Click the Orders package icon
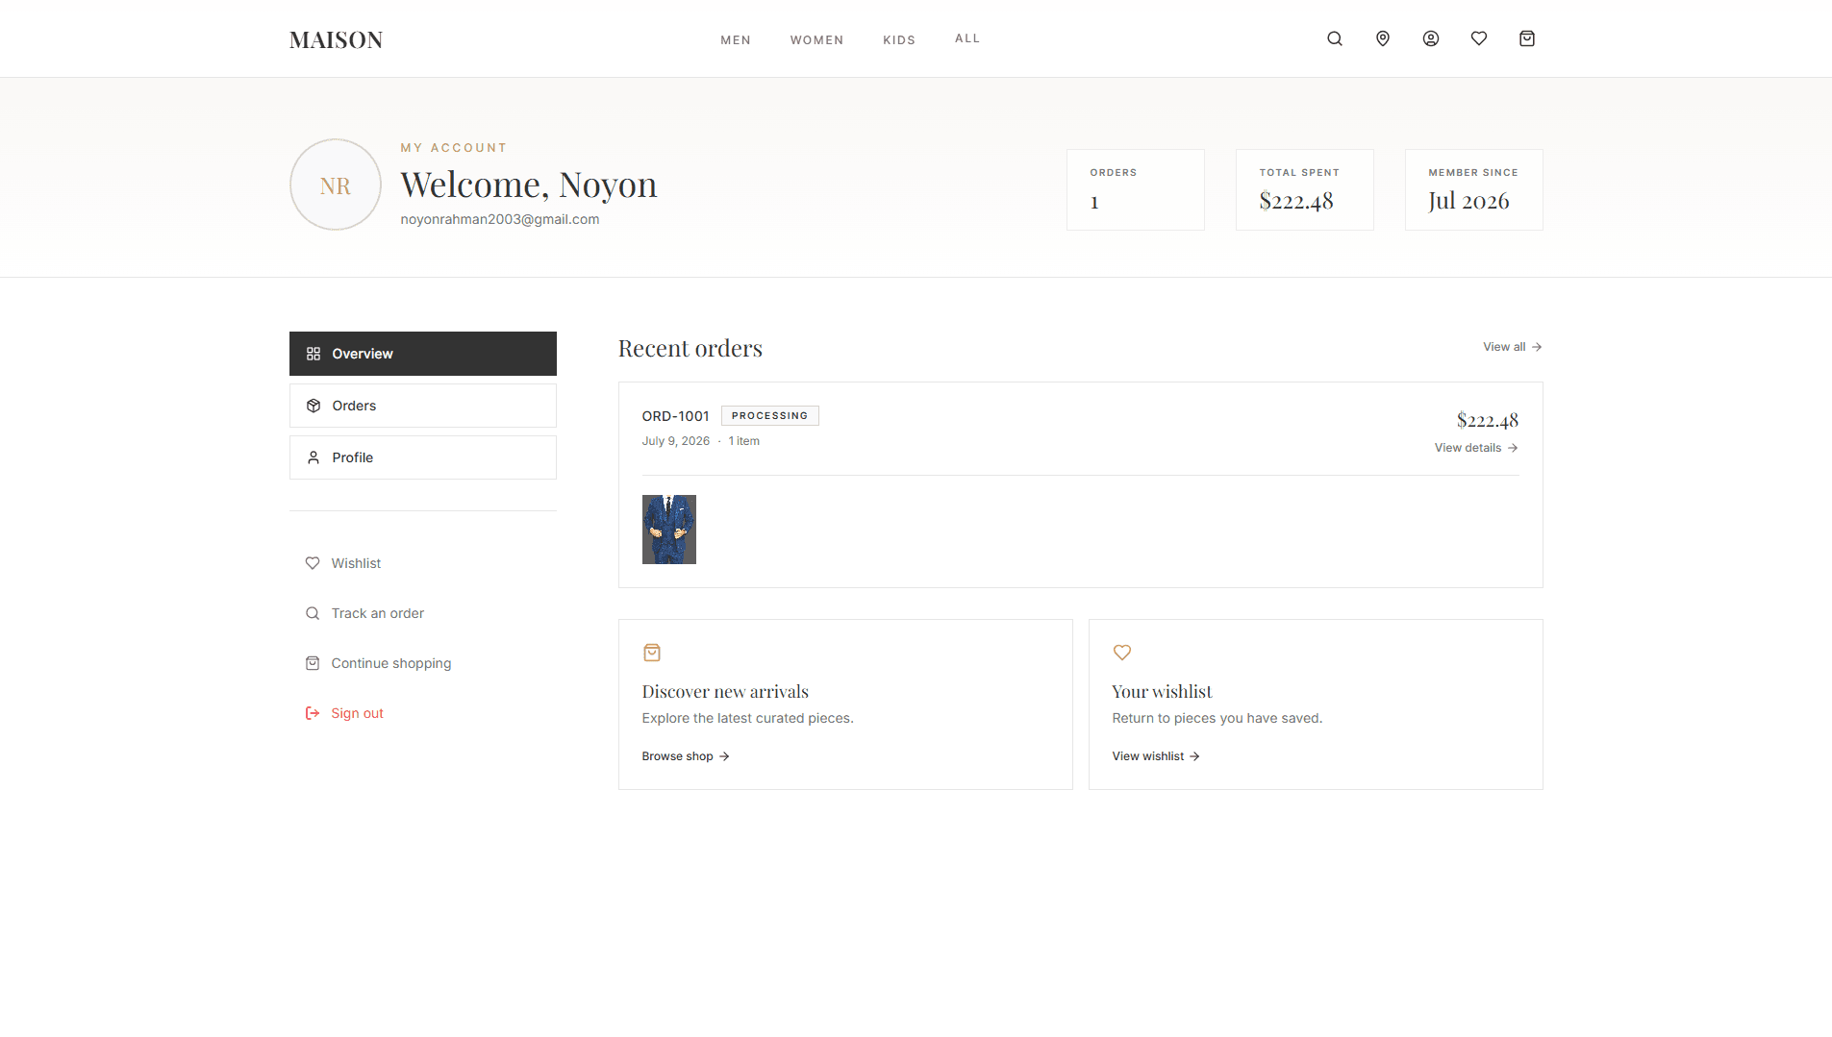 coord(314,406)
